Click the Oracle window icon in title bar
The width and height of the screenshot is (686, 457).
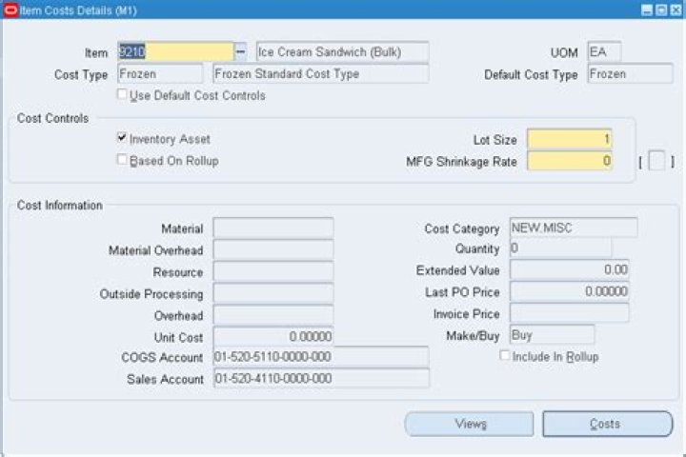tap(10, 10)
